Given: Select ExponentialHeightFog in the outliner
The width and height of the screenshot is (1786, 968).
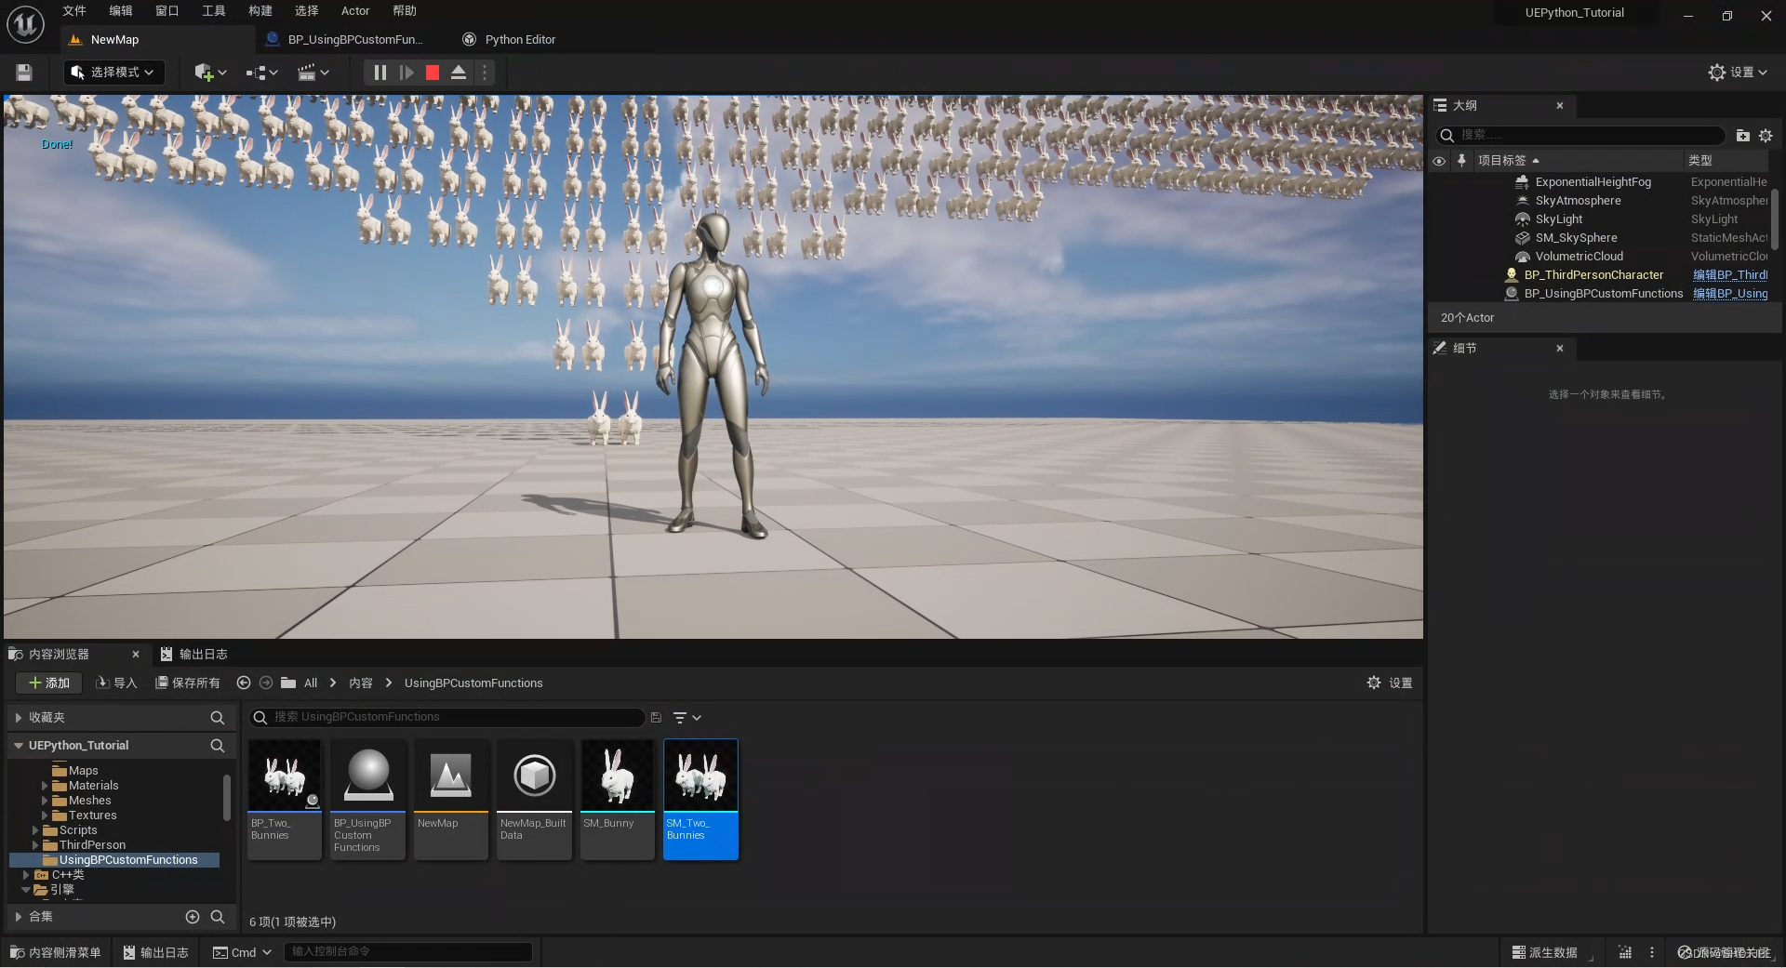Looking at the screenshot, I should click(x=1593, y=182).
